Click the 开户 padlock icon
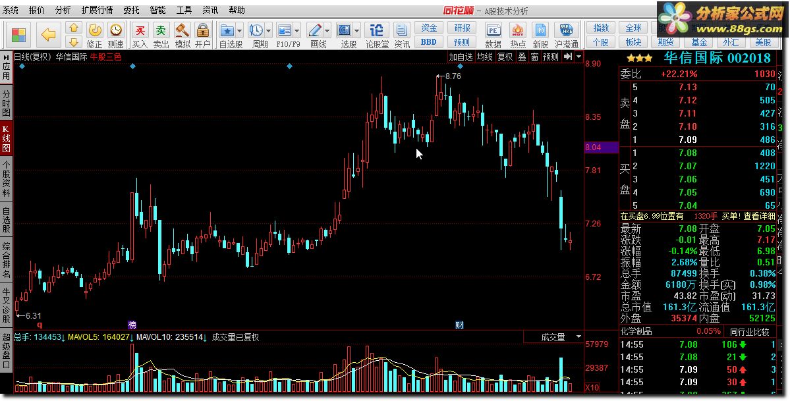Viewport: 790px width, 401px height. [x=202, y=30]
